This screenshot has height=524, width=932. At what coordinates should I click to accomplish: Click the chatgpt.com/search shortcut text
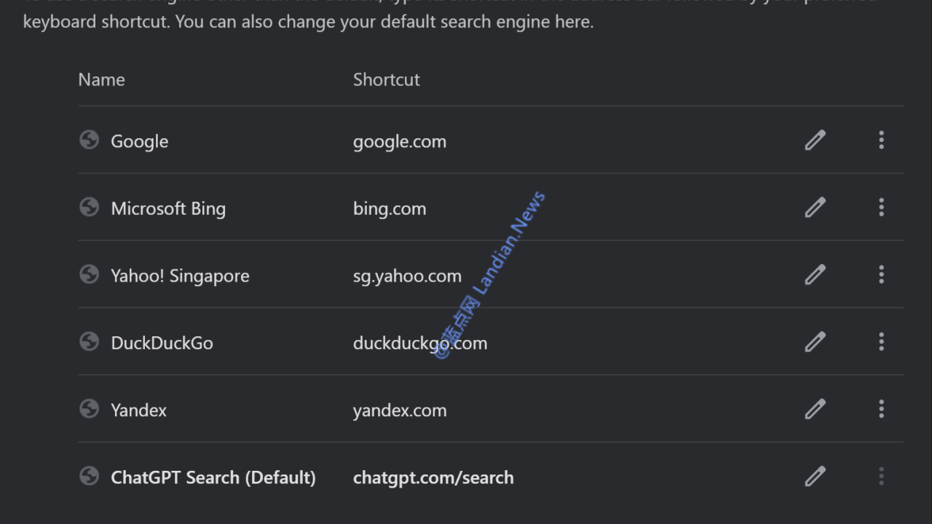433,477
